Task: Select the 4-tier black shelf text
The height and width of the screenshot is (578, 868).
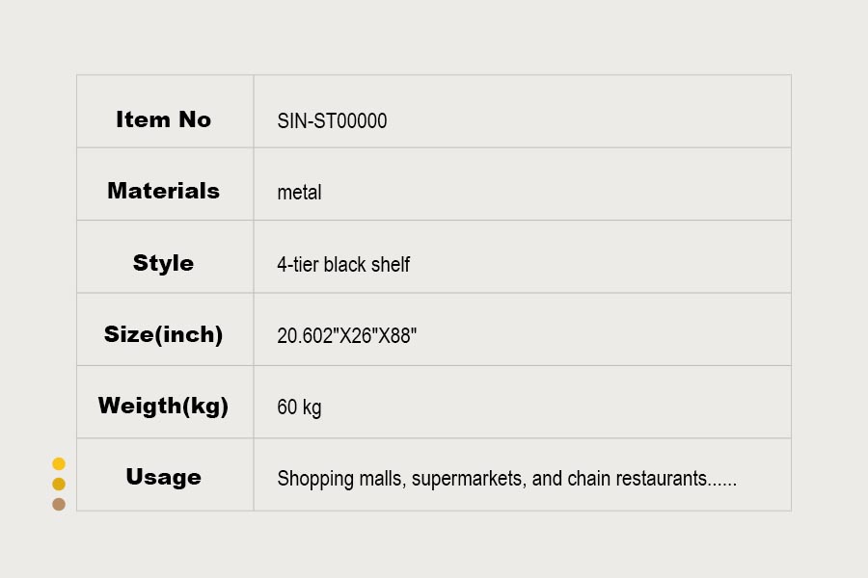Action: (x=343, y=264)
